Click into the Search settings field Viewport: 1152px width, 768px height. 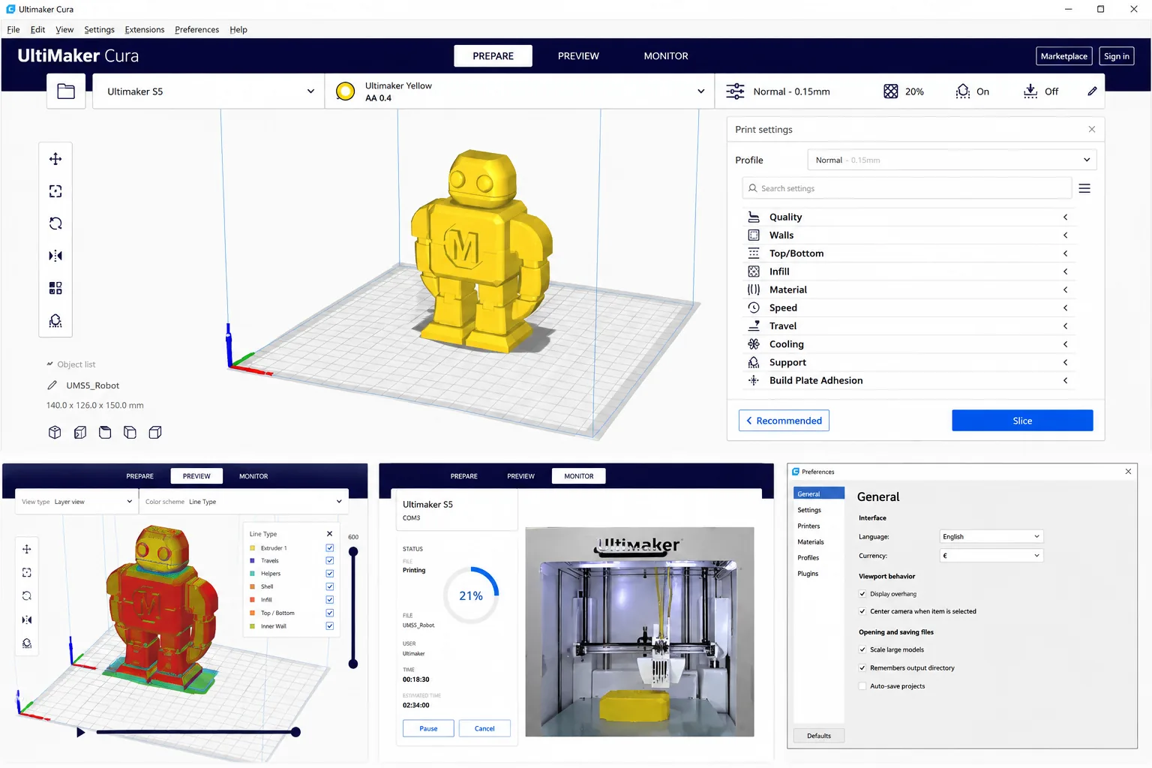(x=907, y=188)
